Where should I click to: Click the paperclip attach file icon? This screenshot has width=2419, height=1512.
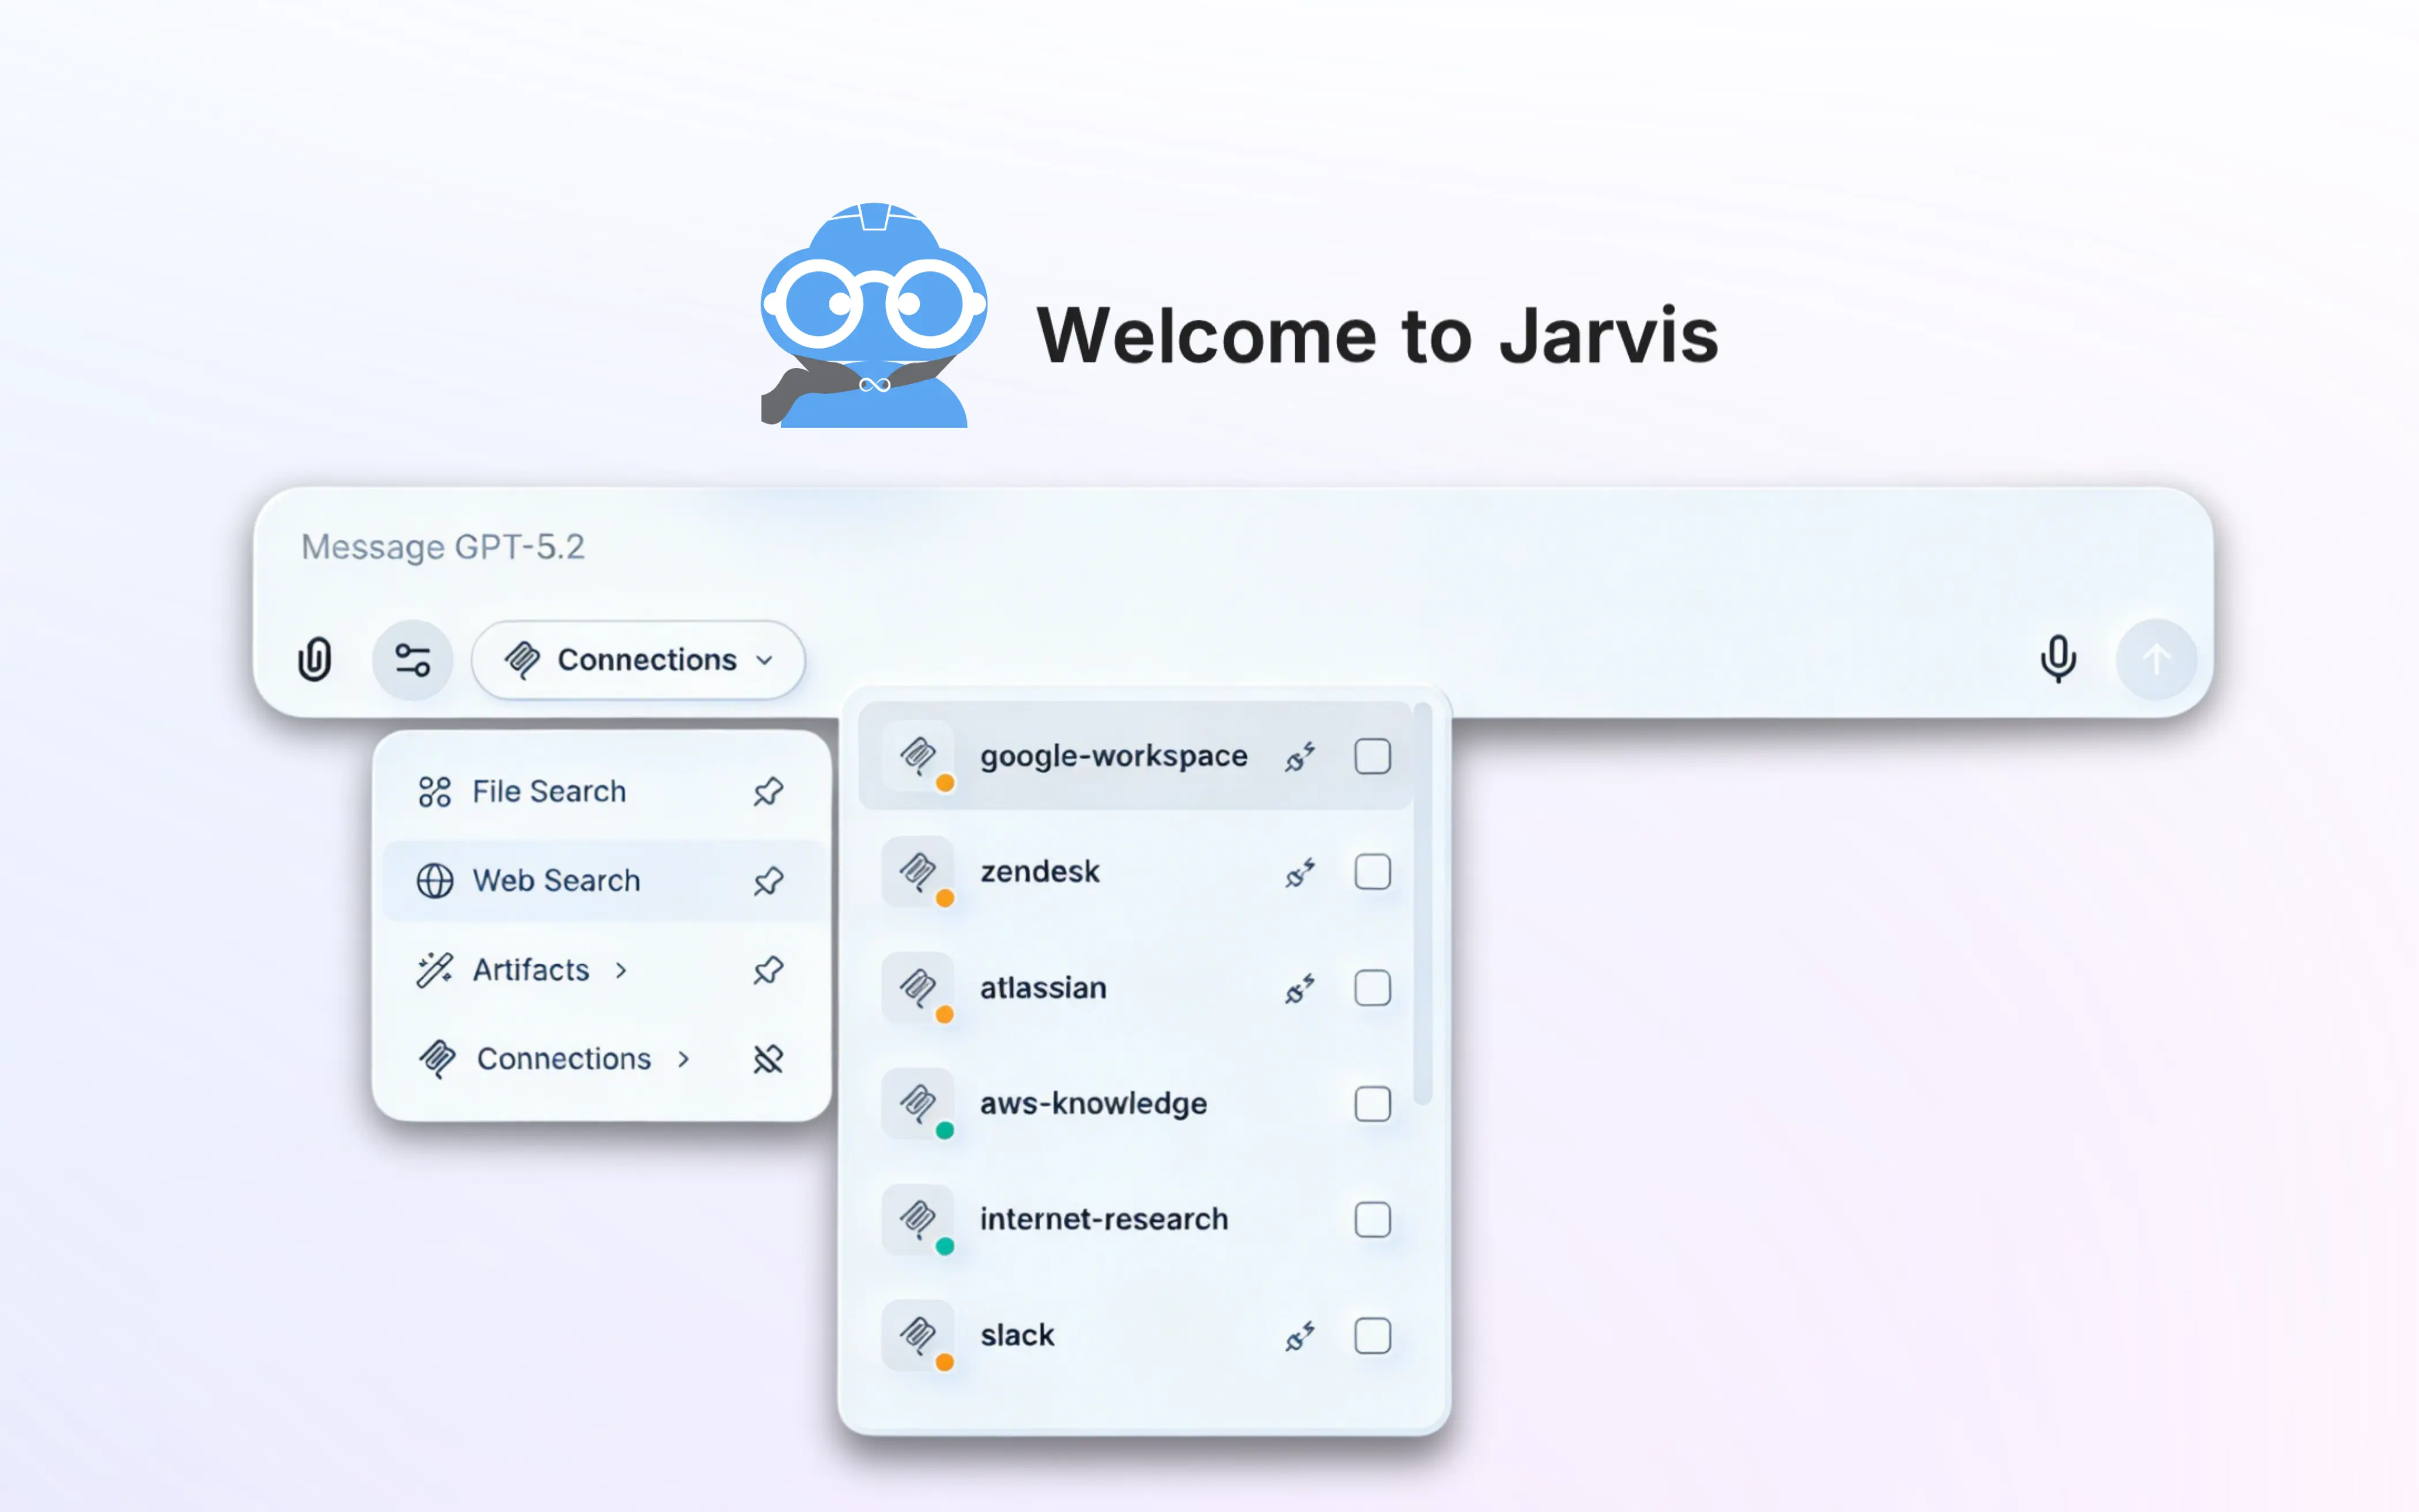[314, 660]
